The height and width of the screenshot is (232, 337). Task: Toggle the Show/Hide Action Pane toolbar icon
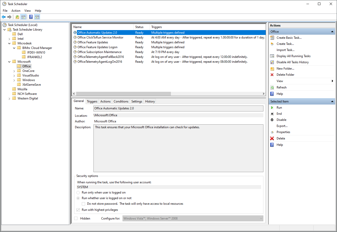[37, 17]
